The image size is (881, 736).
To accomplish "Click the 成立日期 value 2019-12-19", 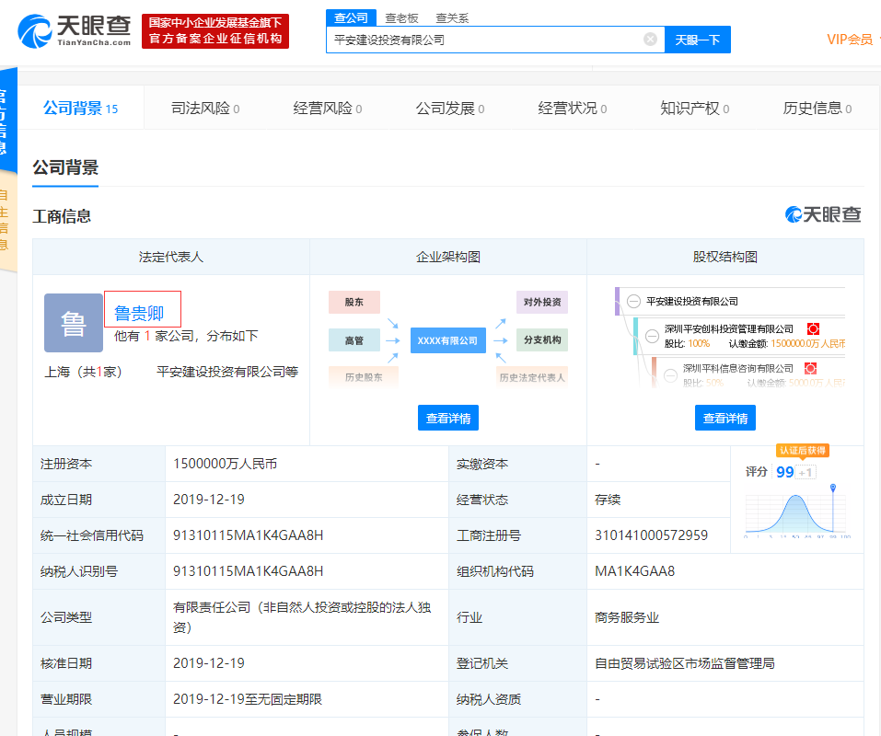I will coord(209,500).
